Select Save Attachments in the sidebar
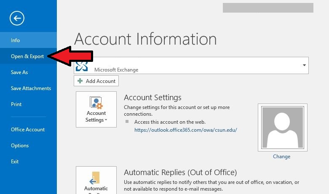Viewport: 329px width, 194px height. coord(31,88)
